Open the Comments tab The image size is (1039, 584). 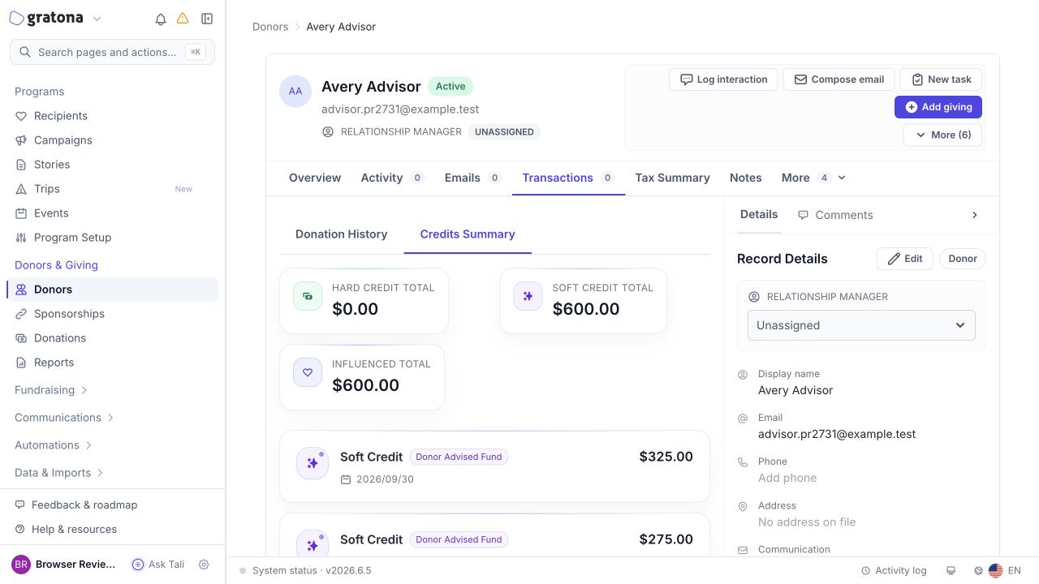tap(835, 215)
